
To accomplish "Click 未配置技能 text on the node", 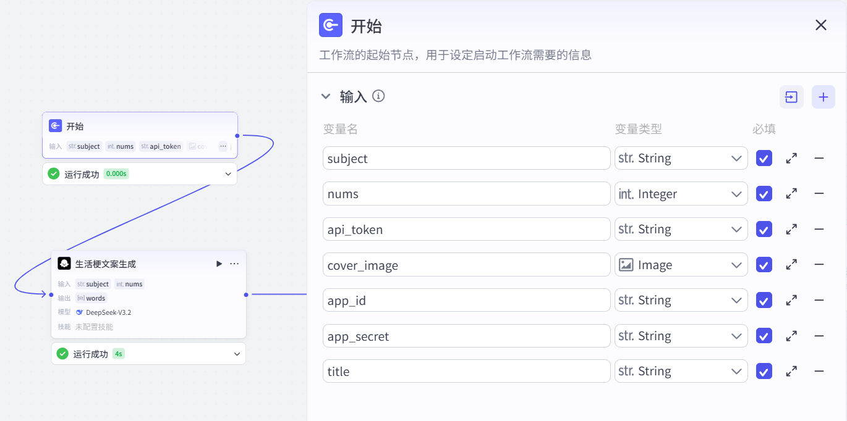I will pos(94,327).
